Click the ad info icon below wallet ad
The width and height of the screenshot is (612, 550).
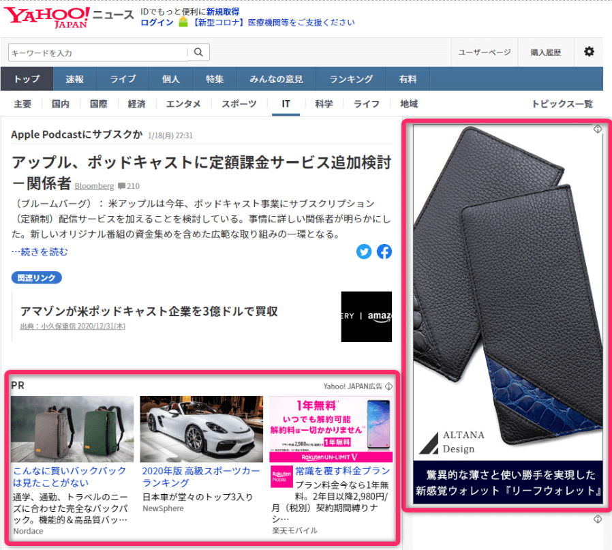pos(598,519)
